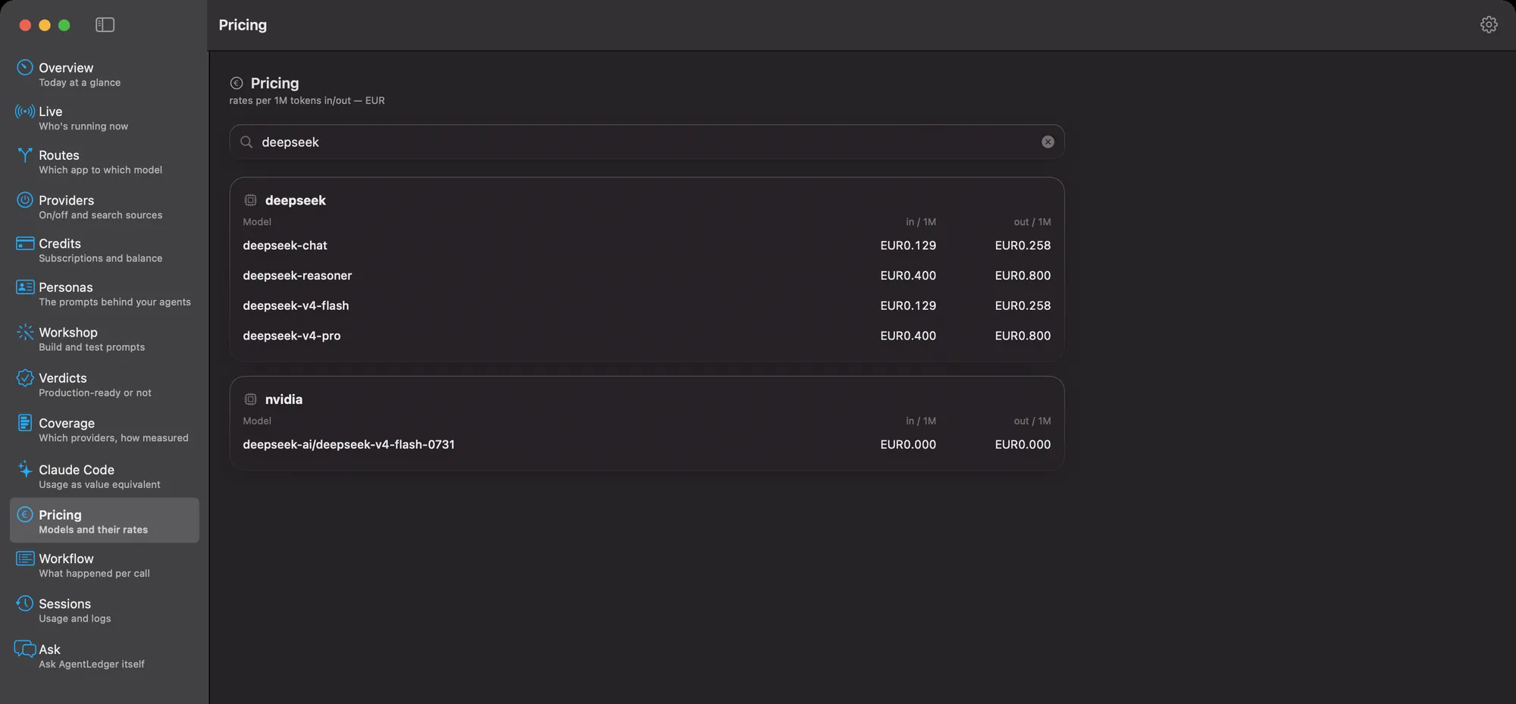Click the Providers power icon
This screenshot has width=1516, height=704.
coord(25,200)
